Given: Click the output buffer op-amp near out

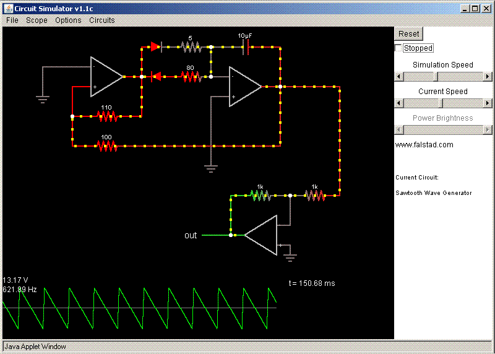Looking at the screenshot, I should pos(262,235).
